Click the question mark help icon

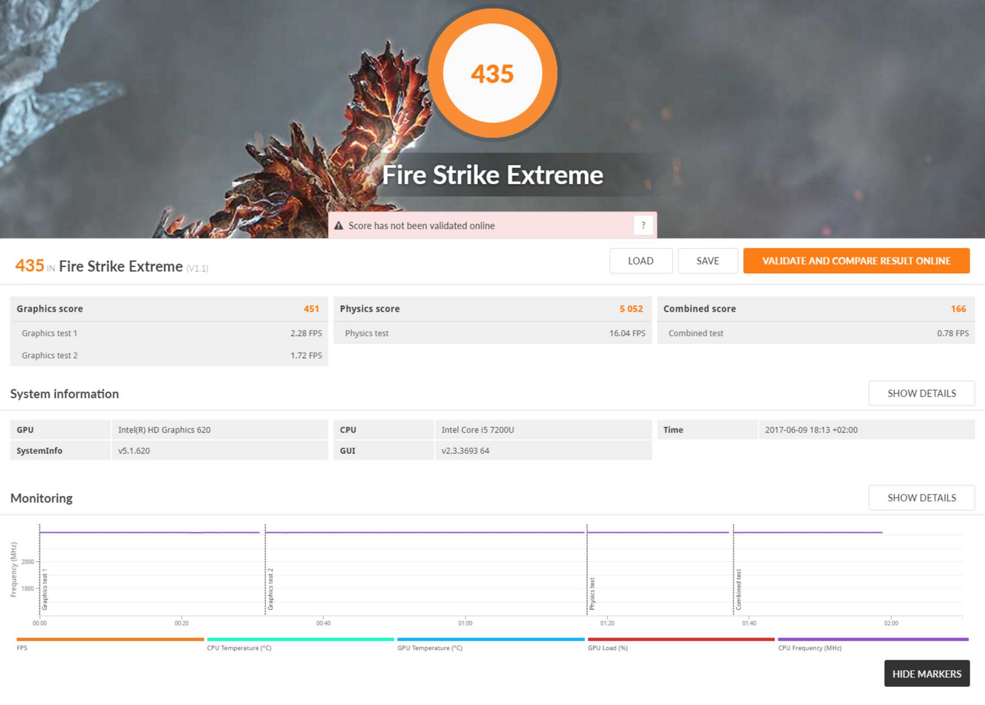point(643,225)
